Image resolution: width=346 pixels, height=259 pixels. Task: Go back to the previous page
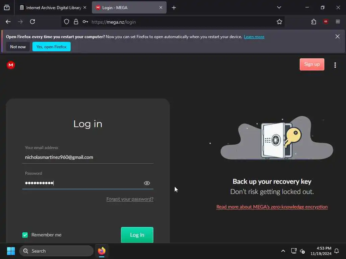pyautogui.click(x=8, y=22)
